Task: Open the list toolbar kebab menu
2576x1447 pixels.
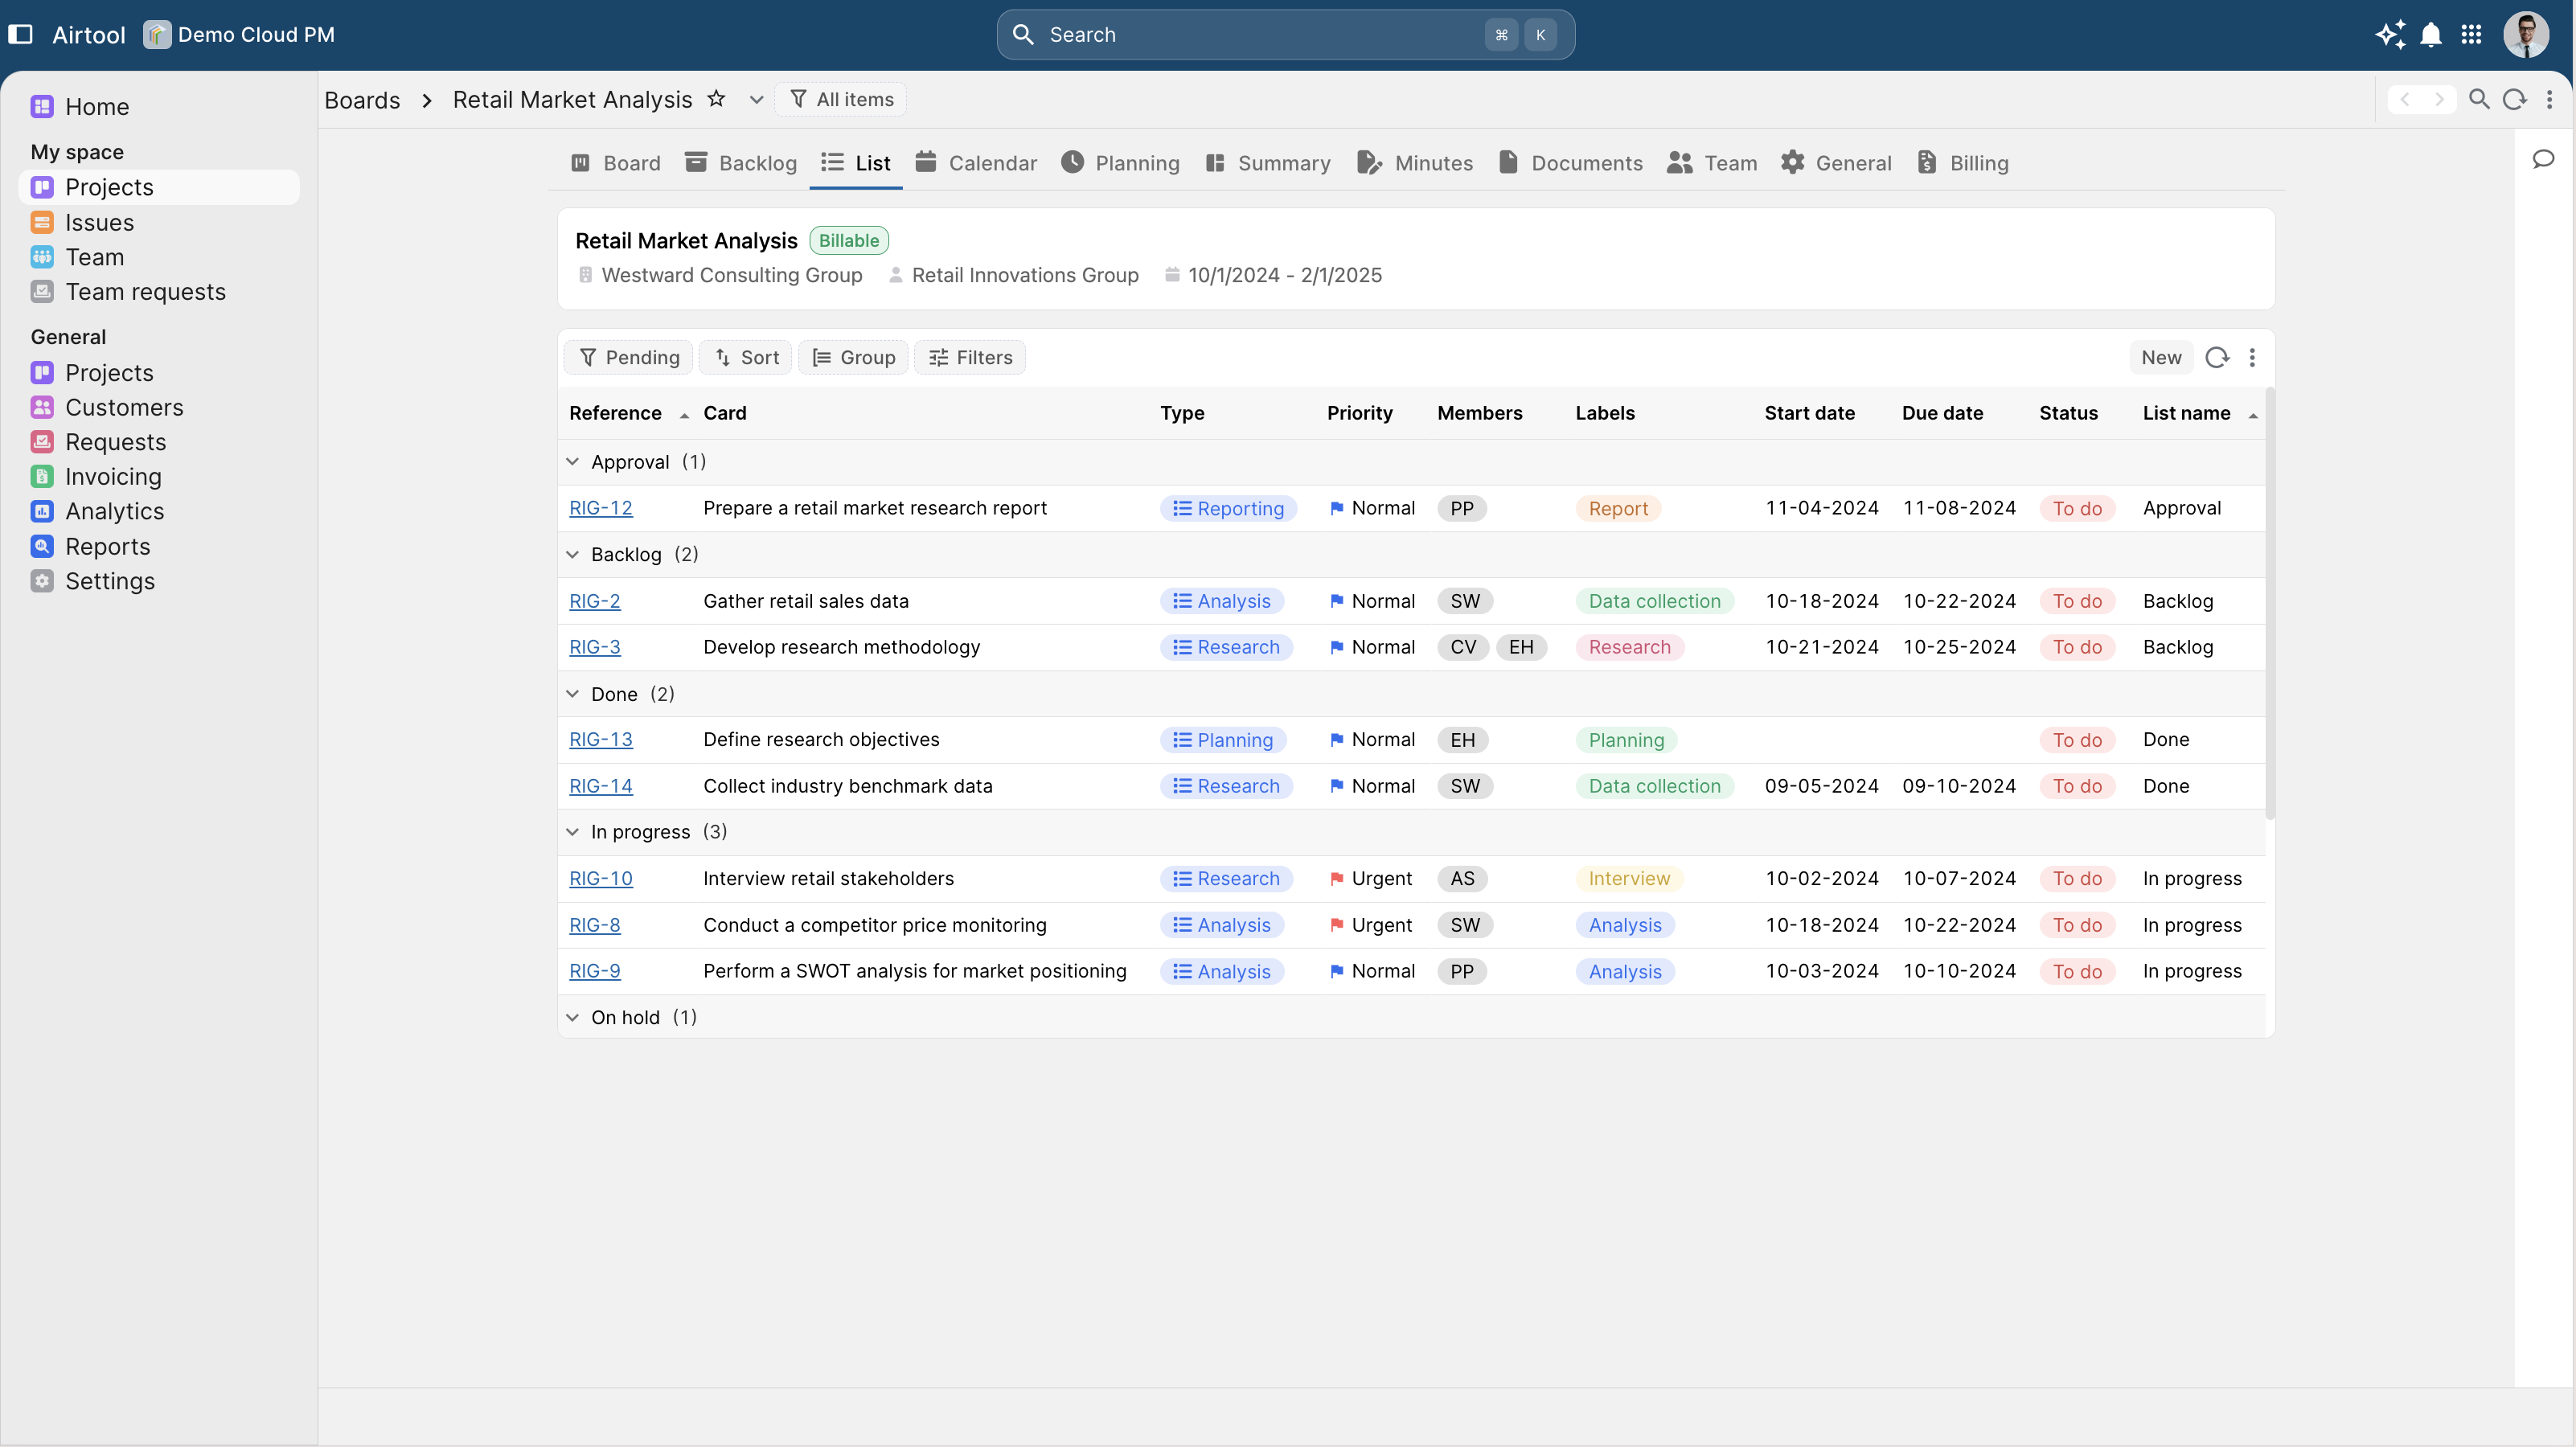Action: coord(2252,357)
